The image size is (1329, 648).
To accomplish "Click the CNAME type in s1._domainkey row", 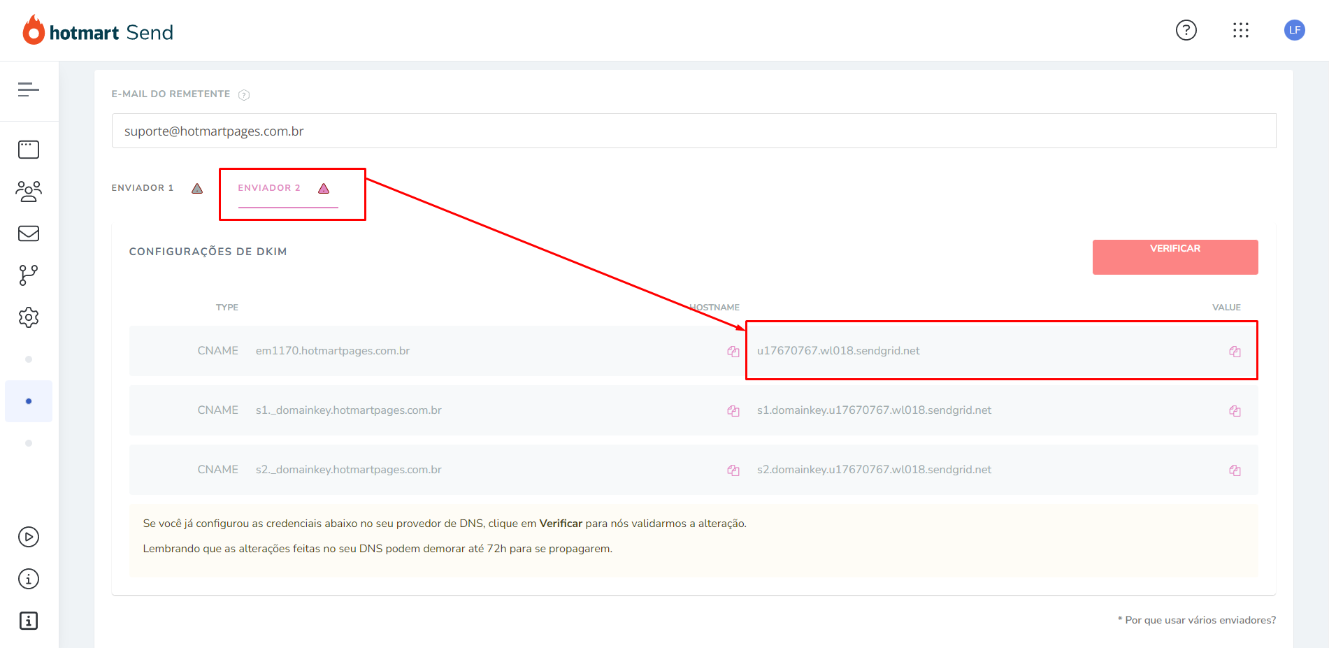I will point(217,410).
